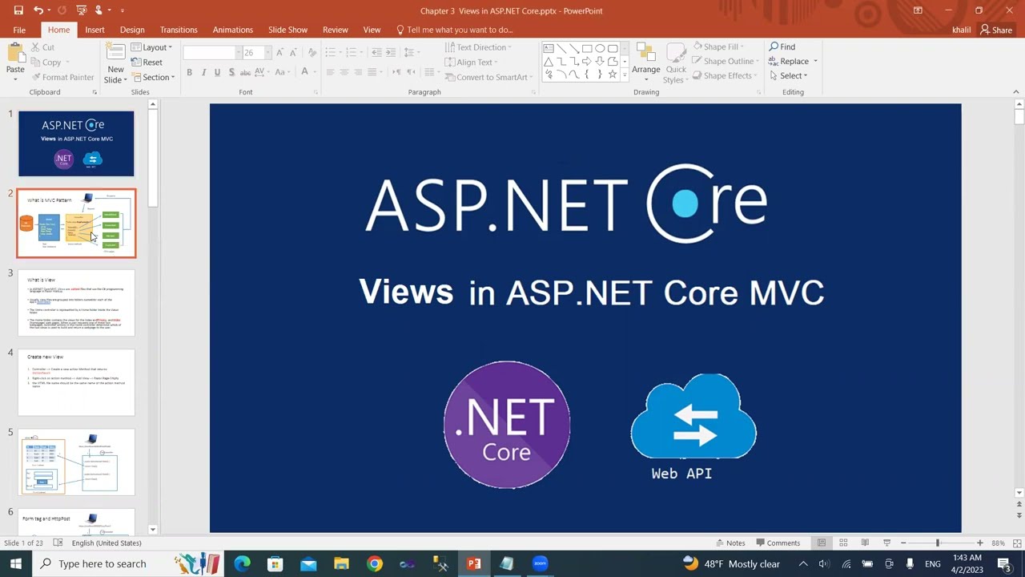Click Font Color button
The image size is (1025, 577).
pos(304,72)
